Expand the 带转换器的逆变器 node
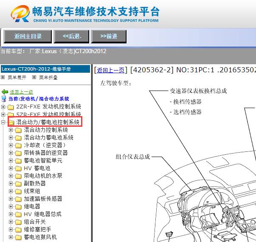Image resolution: width=256 pixels, height=242 pixels. 11,153
